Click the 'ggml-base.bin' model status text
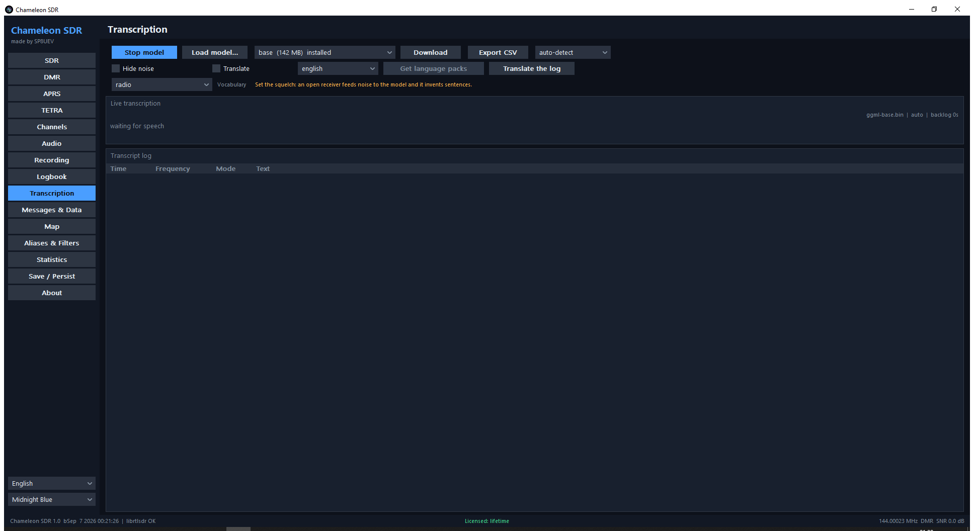This screenshot has height=531, width=974. [x=885, y=115]
